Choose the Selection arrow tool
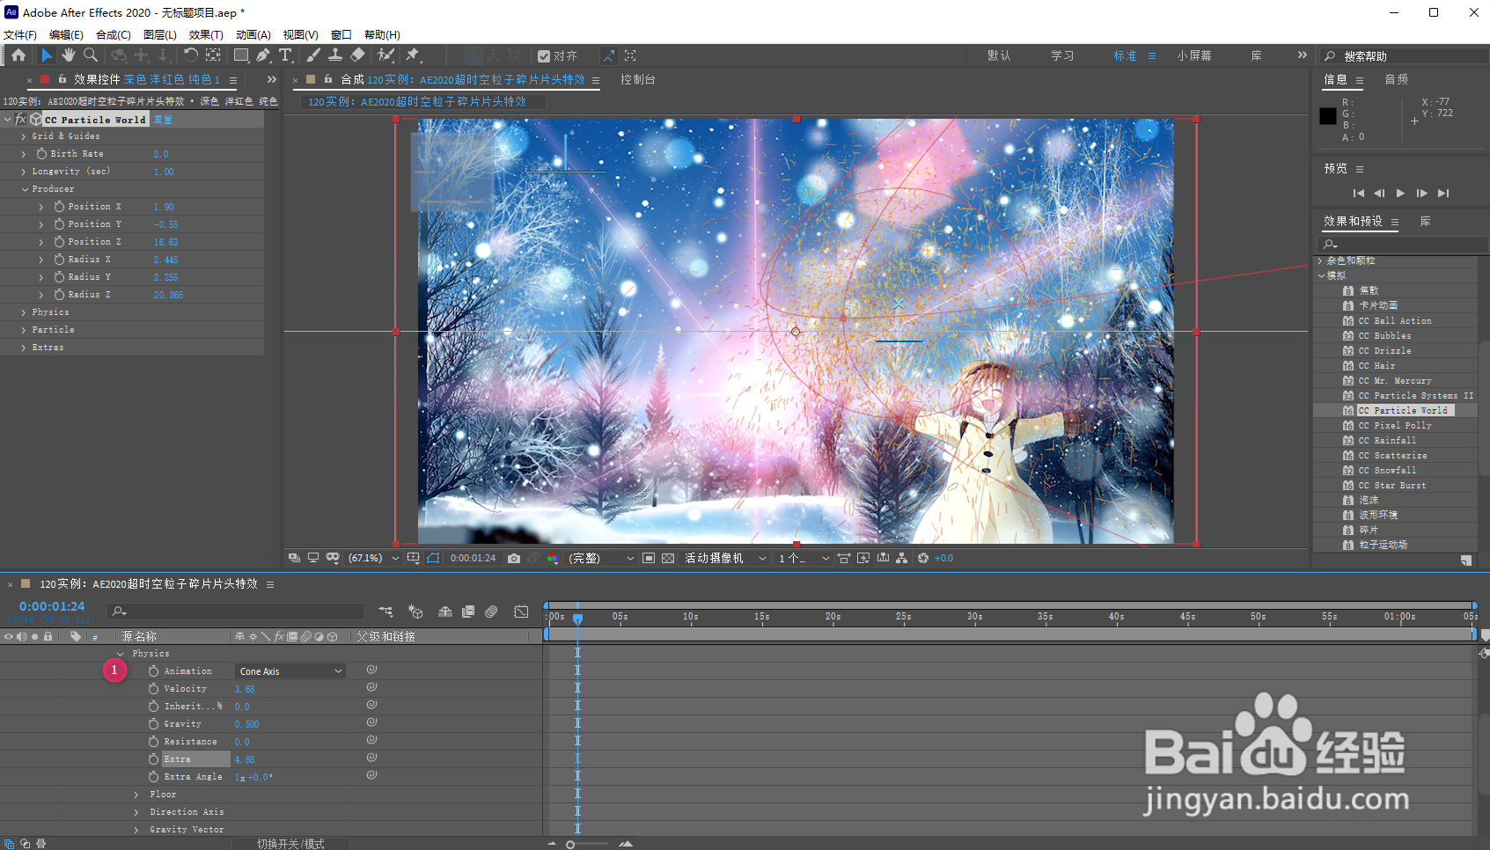This screenshot has height=850, width=1490. coord(47,55)
